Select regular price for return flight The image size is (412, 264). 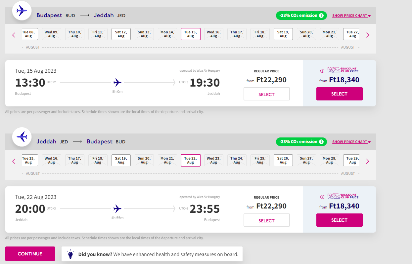pyautogui.click(x=267, y=220)
